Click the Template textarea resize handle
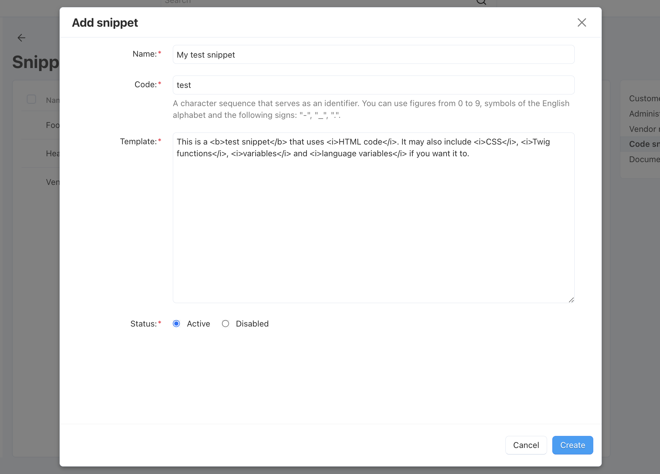 pos(571,300)
